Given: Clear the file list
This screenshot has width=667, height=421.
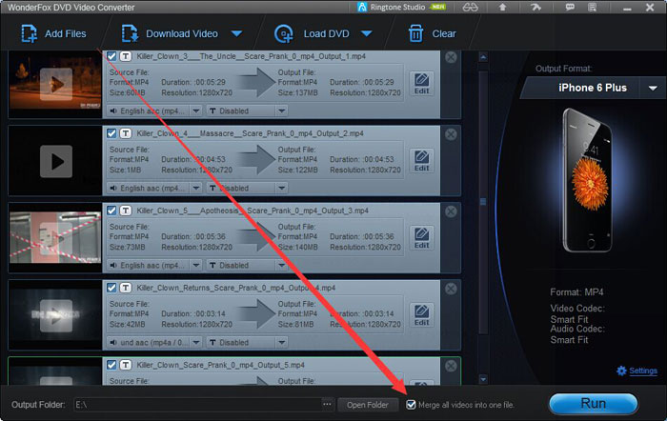Looking at the screenshot, I should 433,33.
